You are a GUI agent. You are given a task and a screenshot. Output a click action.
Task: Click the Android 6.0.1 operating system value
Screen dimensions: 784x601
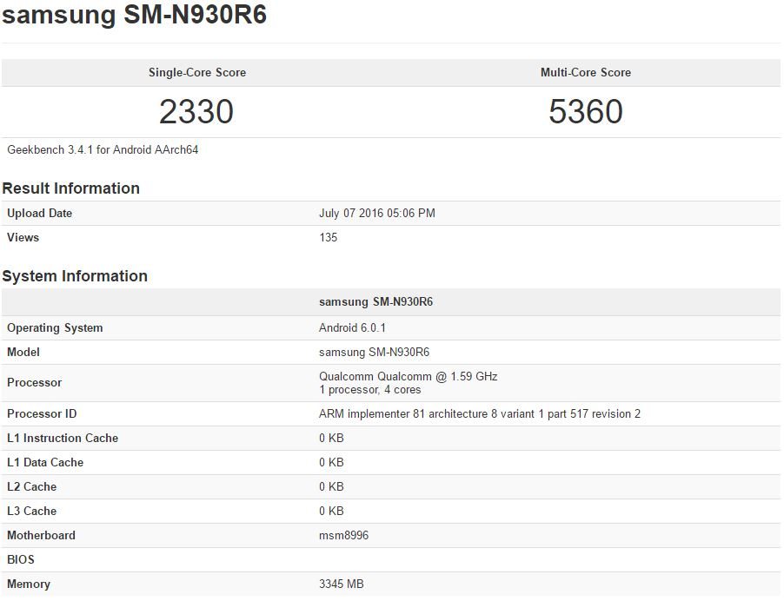(x=352, y=328)
